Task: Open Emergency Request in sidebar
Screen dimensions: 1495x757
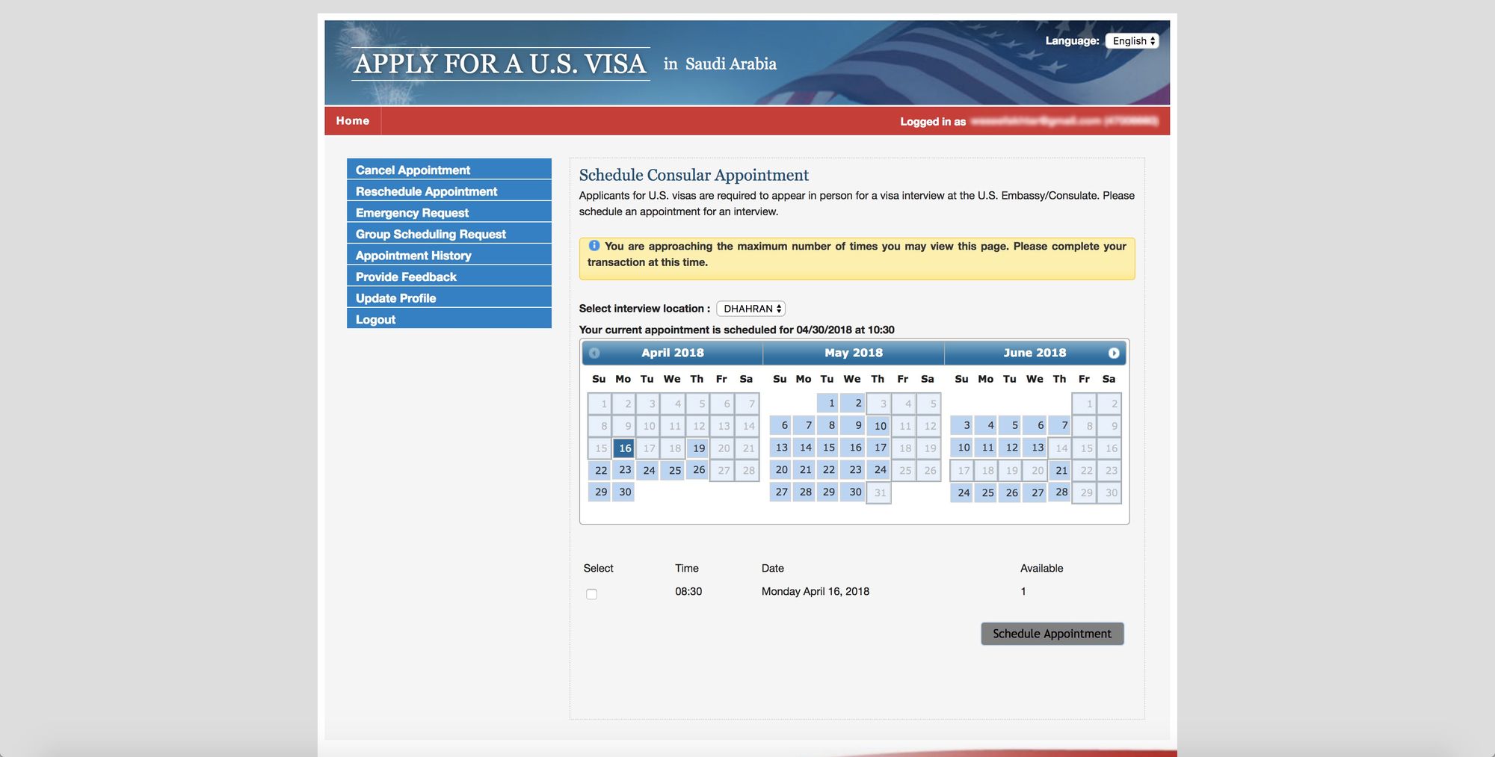Action: pos(449,212)
